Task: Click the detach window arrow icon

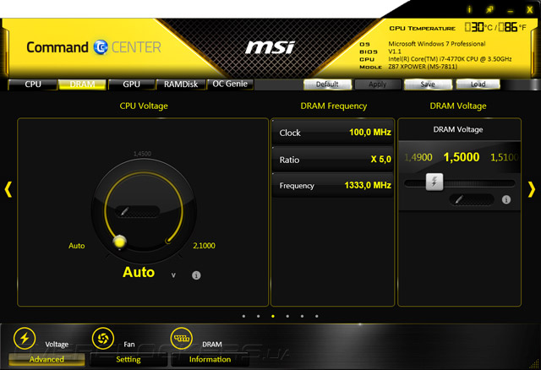Action: (489, 9)
